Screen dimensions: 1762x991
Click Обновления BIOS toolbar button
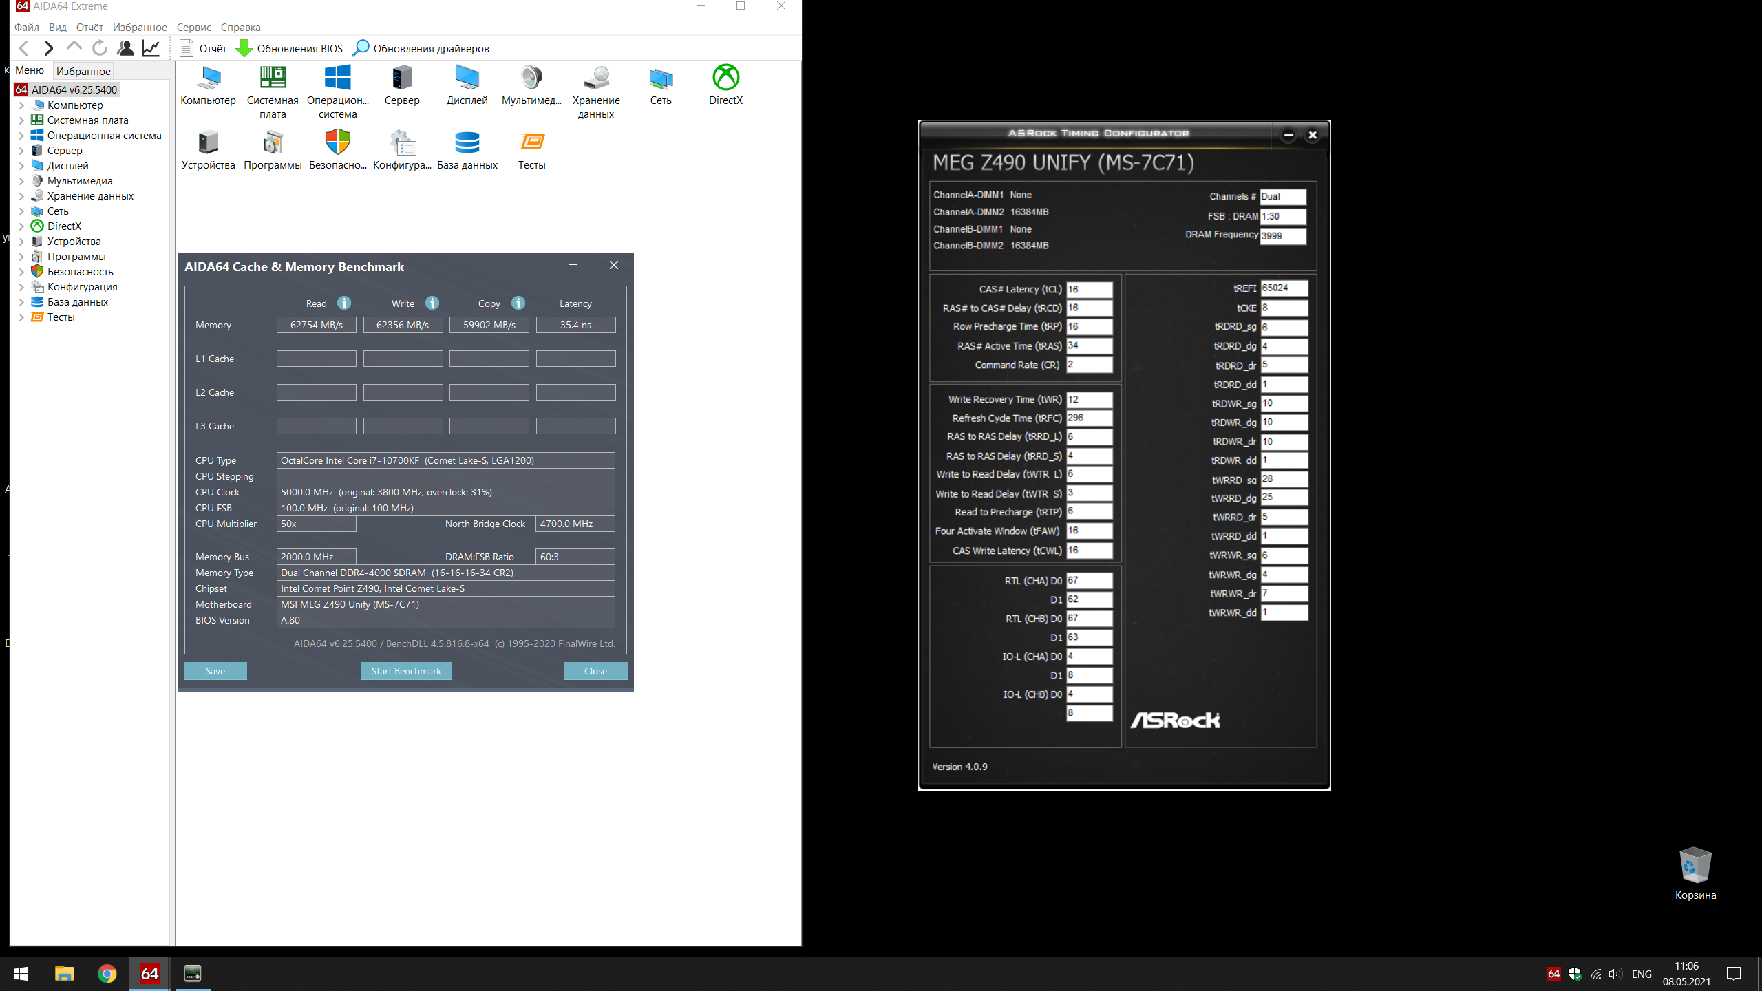[289, 48]
